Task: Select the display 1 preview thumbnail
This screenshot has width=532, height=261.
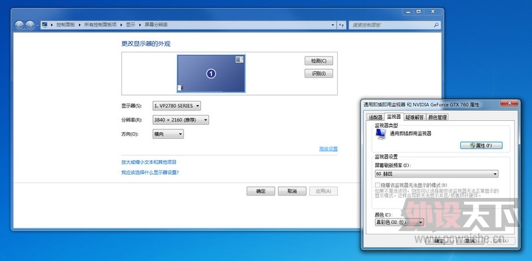Action: pos(211,74)
